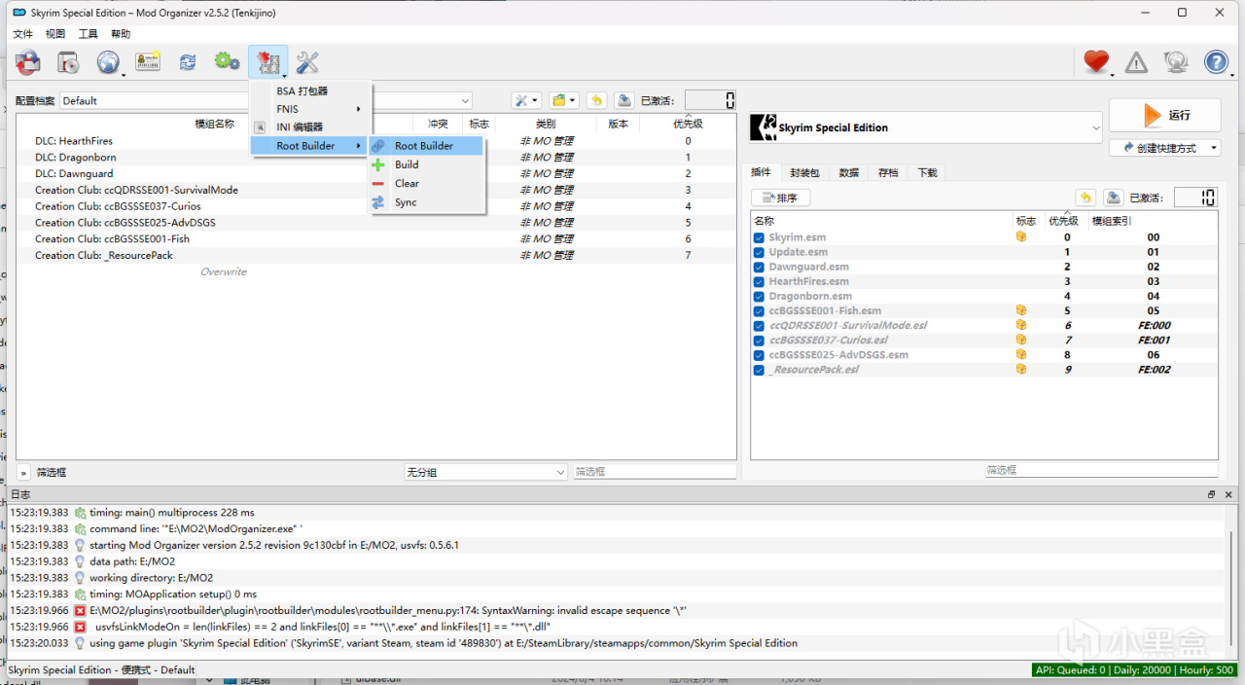Open the 文件 menu

click(22, 34)
